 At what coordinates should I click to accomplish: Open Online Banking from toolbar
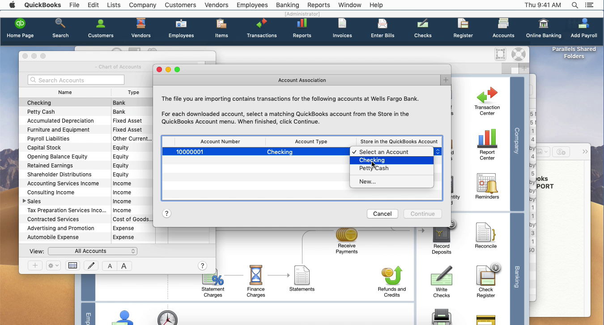pos(544,28)
